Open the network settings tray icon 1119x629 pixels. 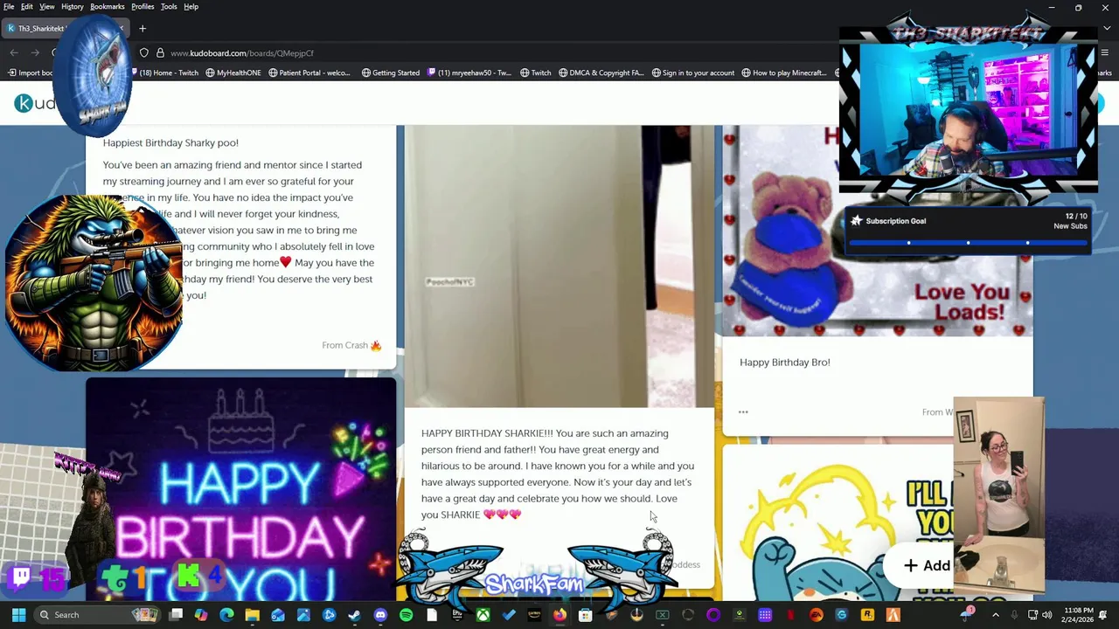coord(1032,615)
